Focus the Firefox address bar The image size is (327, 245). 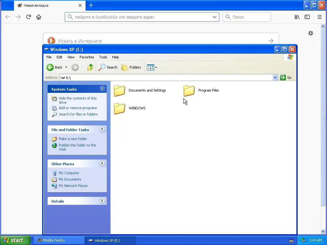tap(142, 17)
